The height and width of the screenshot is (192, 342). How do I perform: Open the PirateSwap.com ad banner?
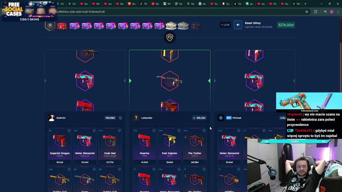pos(309,102)
